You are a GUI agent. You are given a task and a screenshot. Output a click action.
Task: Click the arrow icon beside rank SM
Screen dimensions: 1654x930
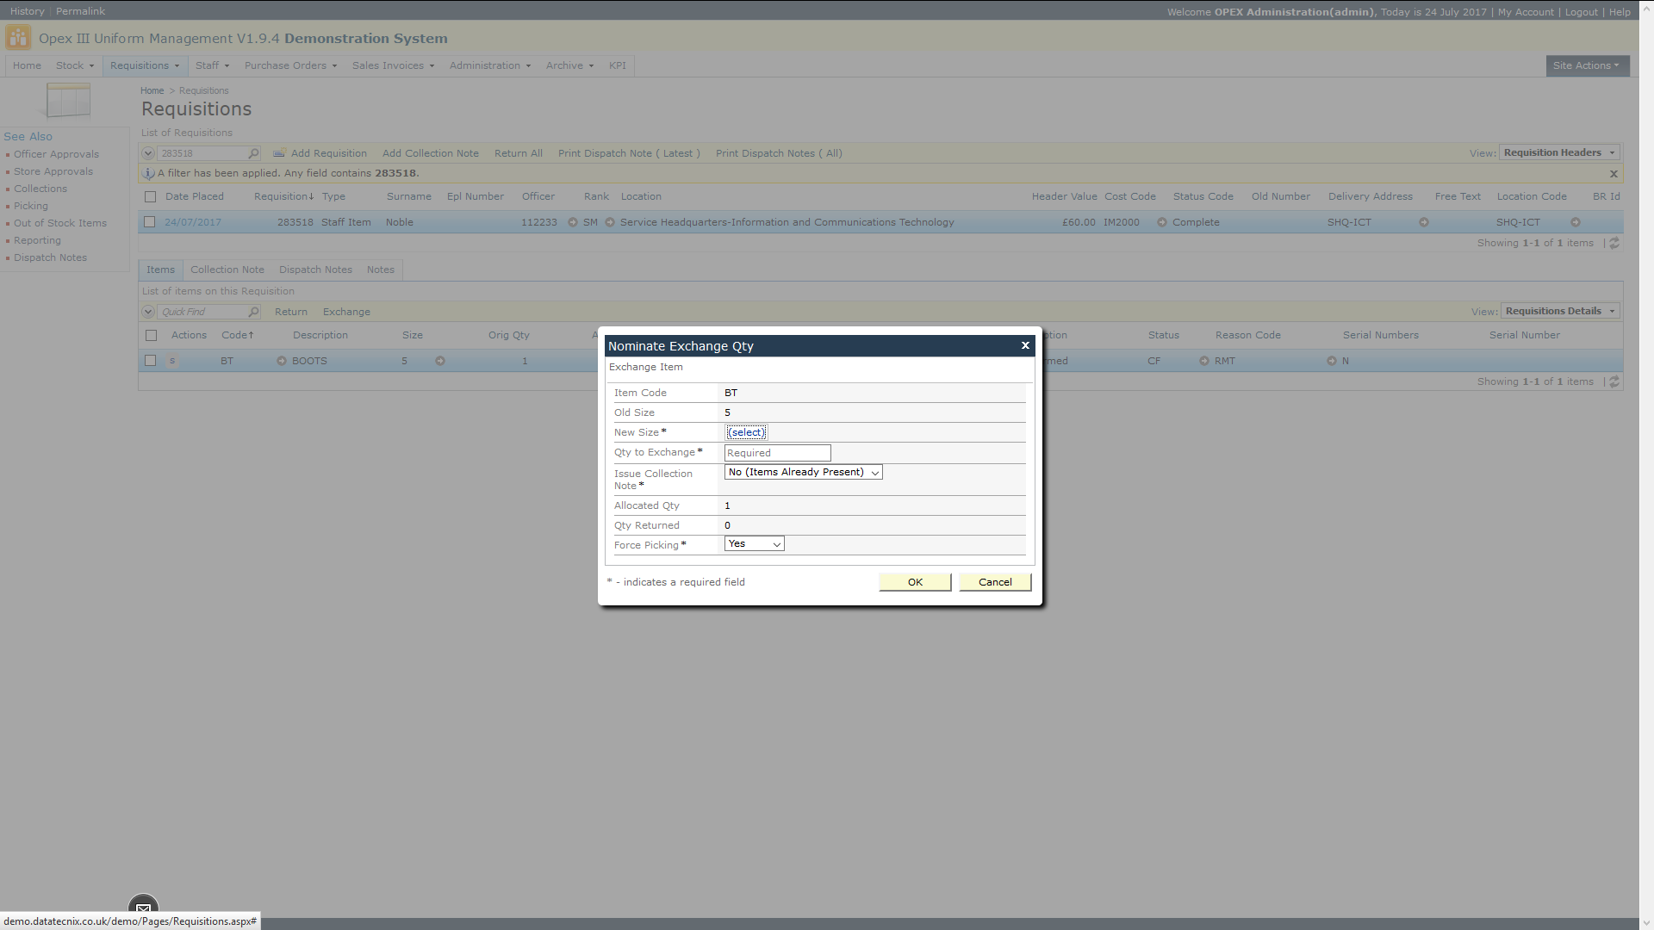[x=610, y=222]
